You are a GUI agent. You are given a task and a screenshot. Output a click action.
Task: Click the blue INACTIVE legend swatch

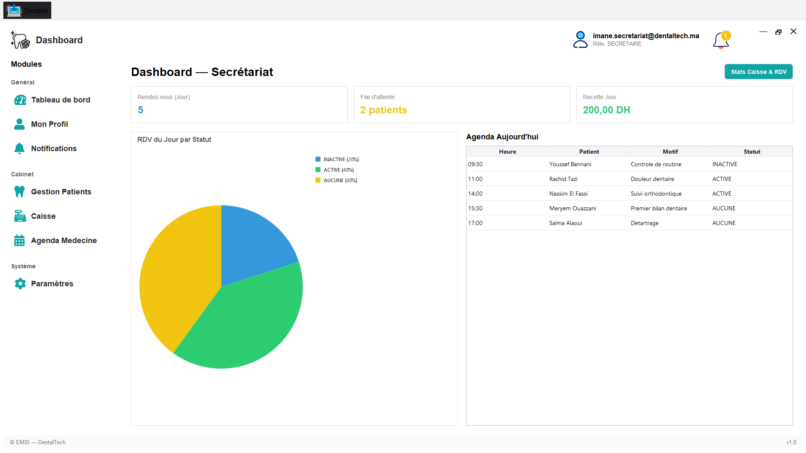click(x=318, y=159)
